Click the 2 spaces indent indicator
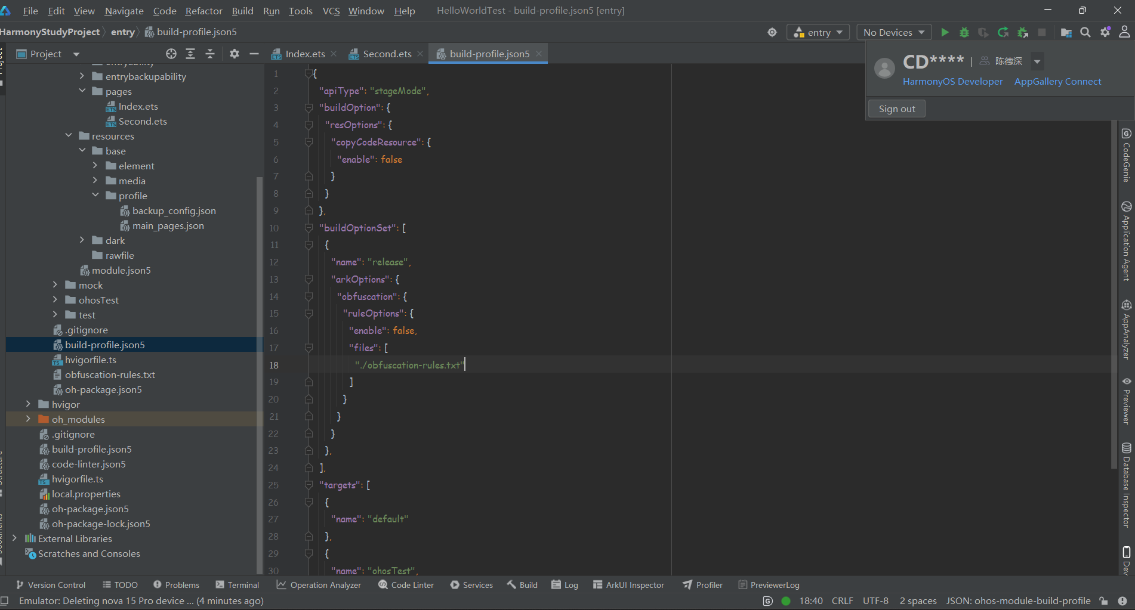1135x610 pixels. (x=918, y=601)
